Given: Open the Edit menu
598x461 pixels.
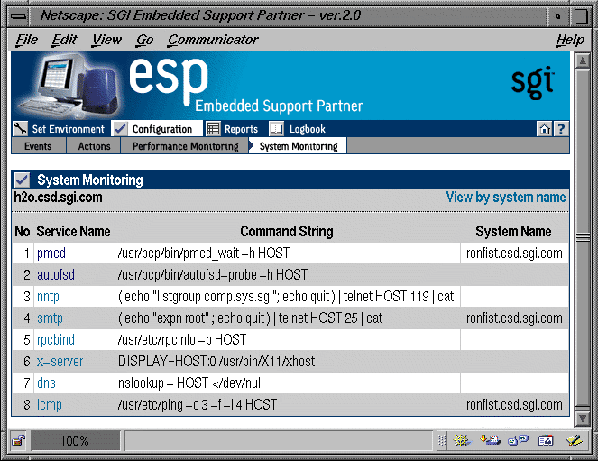Looking at the screenshot, I should pyautogui.click(x=64, y=40).
